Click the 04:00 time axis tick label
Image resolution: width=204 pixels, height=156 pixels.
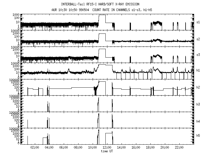coord(49,147)
